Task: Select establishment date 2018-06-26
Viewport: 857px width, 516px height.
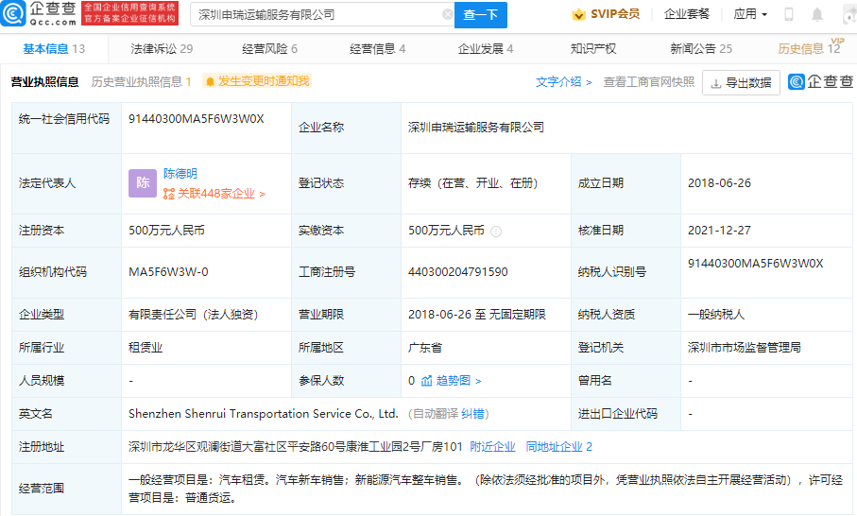Action: (719, 183)
